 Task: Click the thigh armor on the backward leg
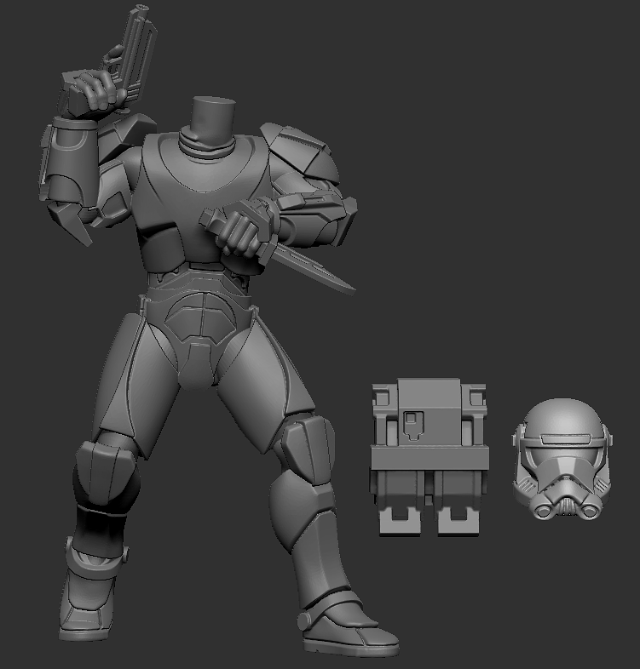point(119,383)
